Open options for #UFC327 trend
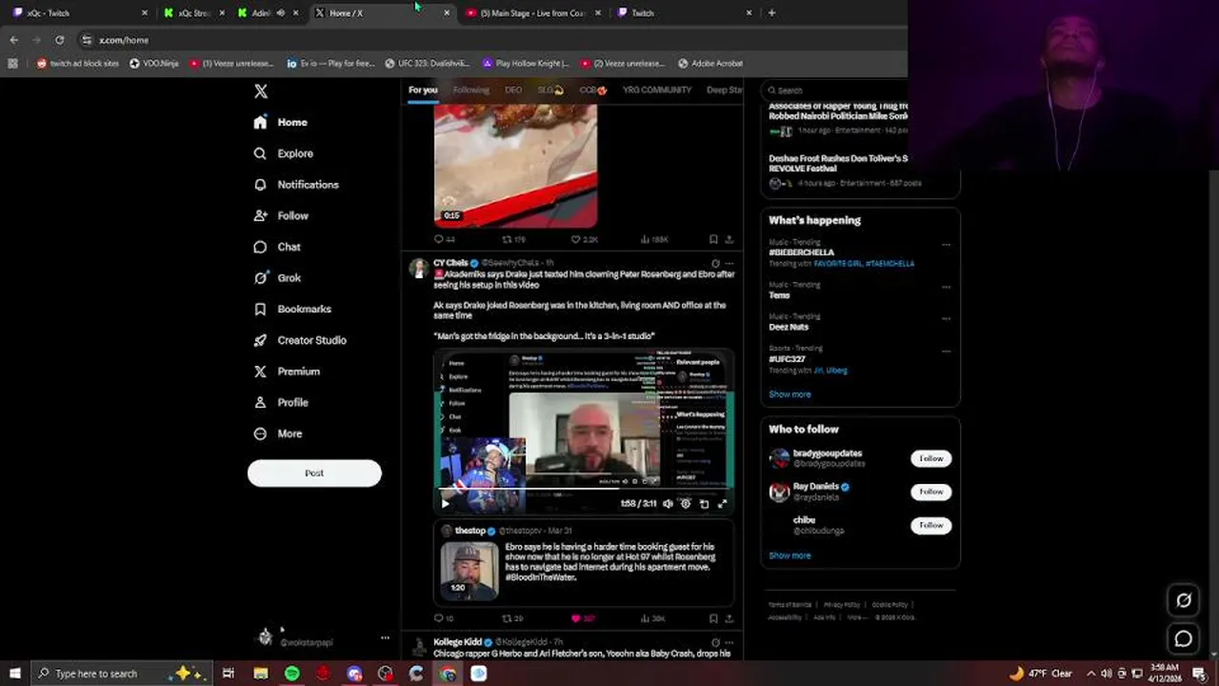Image resolution: width=1219 pixels, height=686 pixels. (x=946, y=351)
